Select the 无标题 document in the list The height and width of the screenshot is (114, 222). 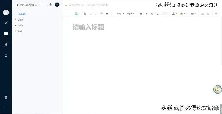coord(22,14)
